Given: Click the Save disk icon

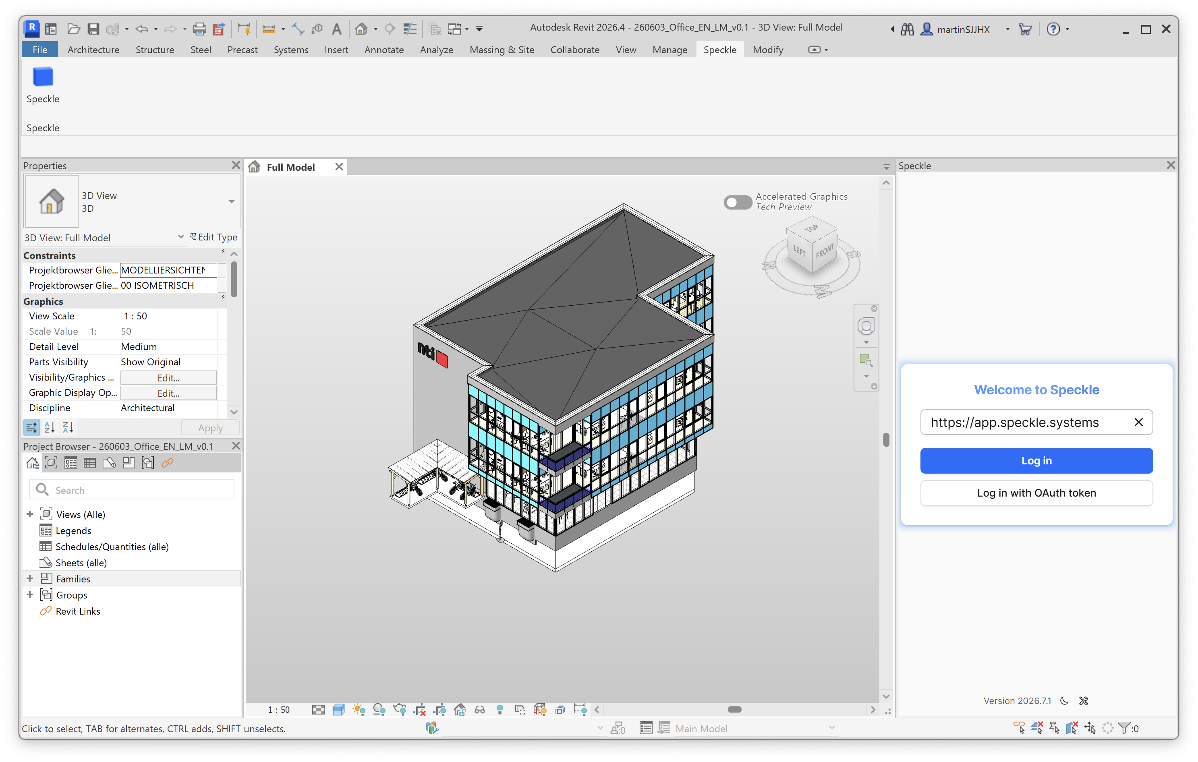Looking at the screenshot, I should (x=93, y=29).
